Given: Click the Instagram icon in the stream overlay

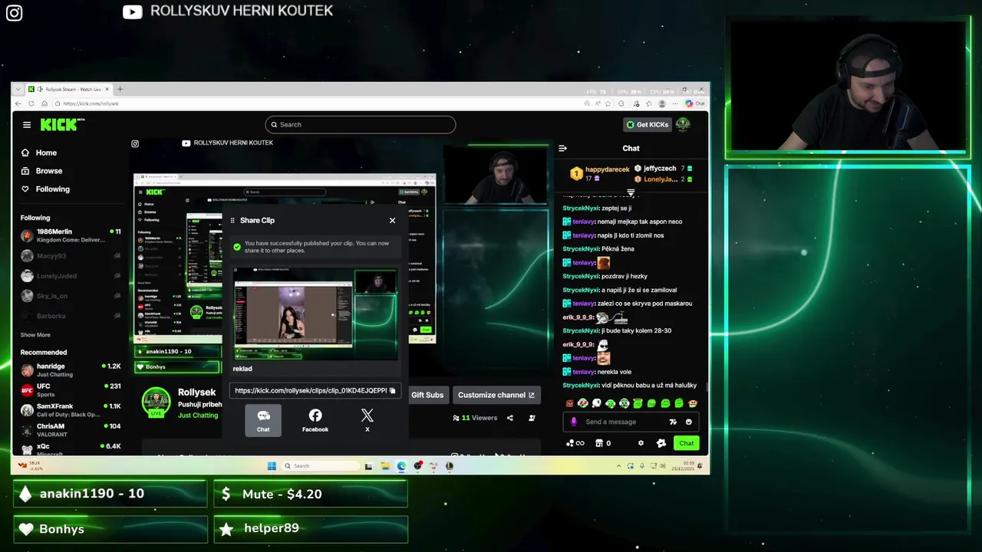Looking at the screenshot, I should (x=14, y=12).
